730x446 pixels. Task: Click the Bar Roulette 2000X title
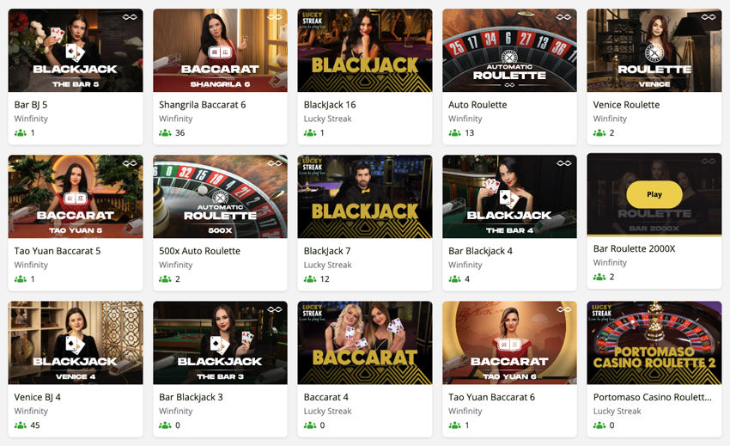point(634,248)
